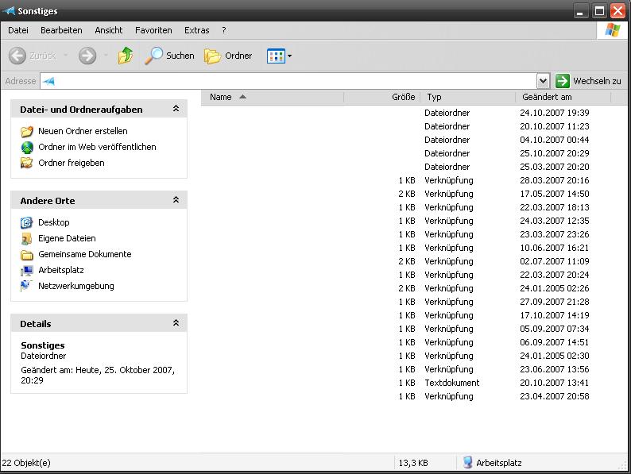Click the window title bar icon
The image size is (631, 474).
9,11
